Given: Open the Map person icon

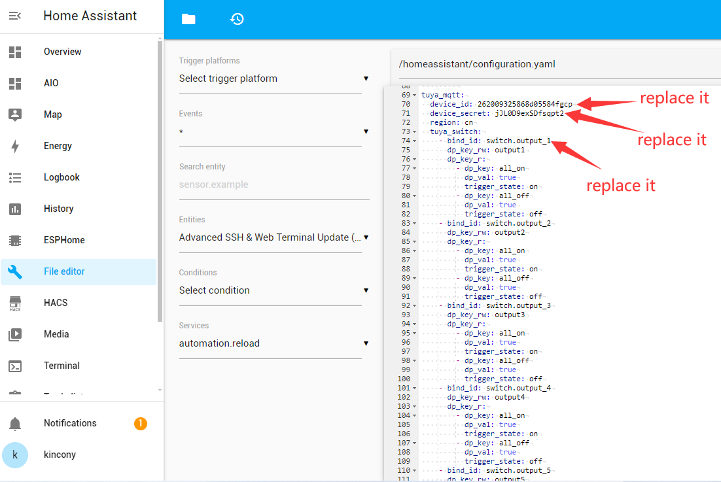Looking at the screenshot, I should pos(15,114).
